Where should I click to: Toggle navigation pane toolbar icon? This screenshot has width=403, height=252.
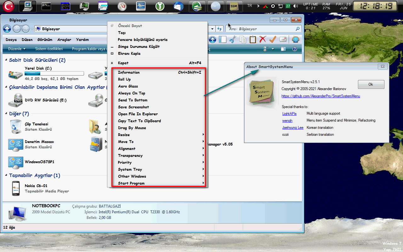223,39
